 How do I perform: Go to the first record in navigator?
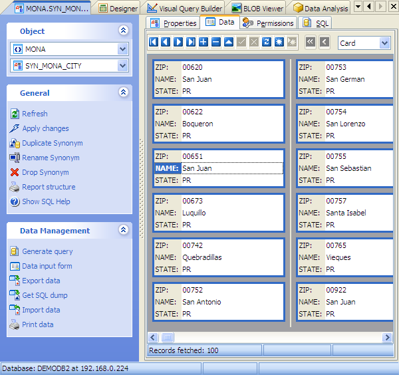154,42
